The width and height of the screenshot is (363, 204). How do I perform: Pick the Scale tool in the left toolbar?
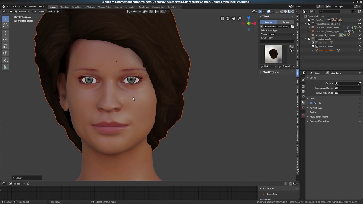(5, 46)
